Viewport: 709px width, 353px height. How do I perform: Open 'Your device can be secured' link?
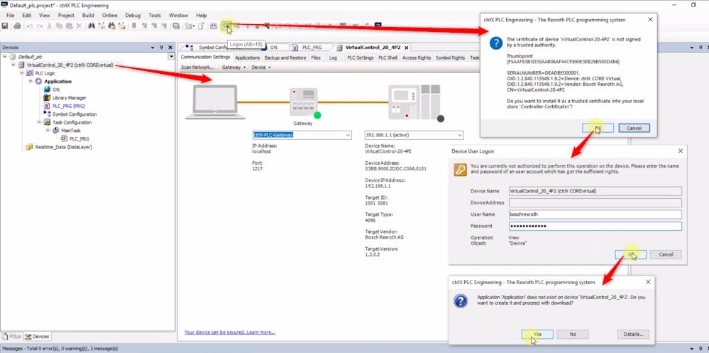[229, 332]
